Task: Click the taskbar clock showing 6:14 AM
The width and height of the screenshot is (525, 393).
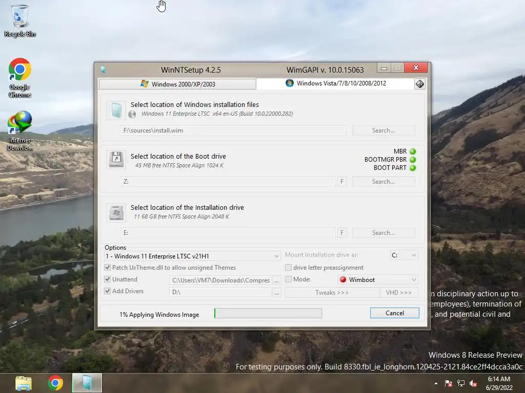Action: (x=499, y=383)
